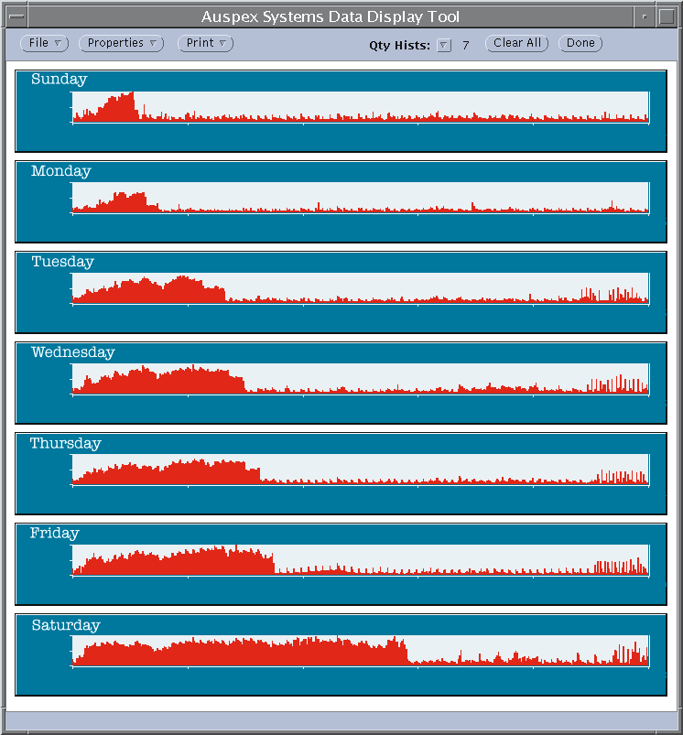Select the Monday histogram chart
Image resolution: width=683 pixels, height=735 pixels.
(360, 198)
